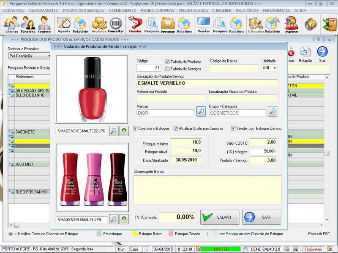Check the Tabela de Serviços checkbox
The image size is (338, 253).
coord(168,69)
